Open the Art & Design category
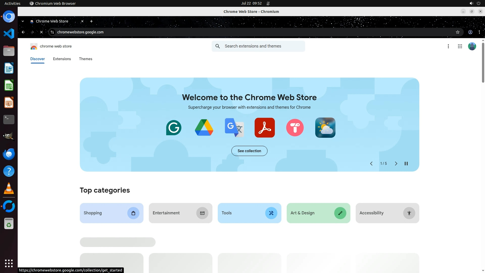The image size is (485, 273). coord(318,213)
